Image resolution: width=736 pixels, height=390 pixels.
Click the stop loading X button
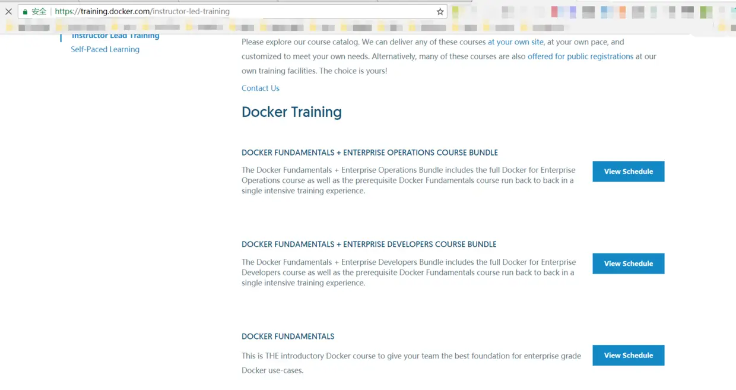[8, 11]
